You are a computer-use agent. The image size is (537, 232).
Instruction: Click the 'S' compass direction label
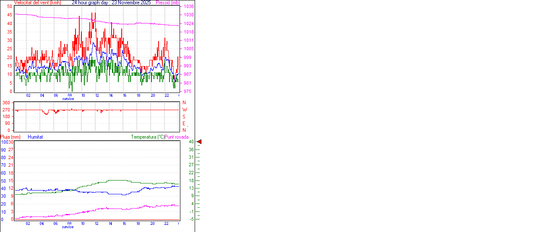[x=184, y=116]
